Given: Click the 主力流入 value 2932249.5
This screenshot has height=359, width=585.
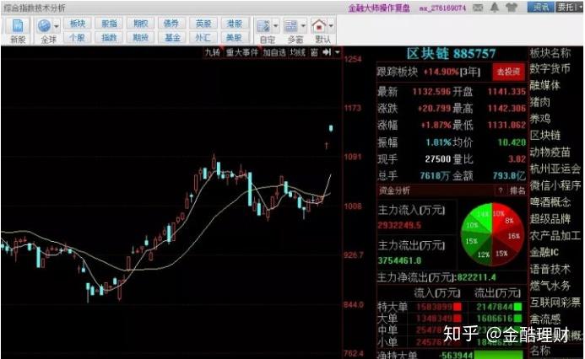Looking at the screenshot, I should pyautogui.click(x=399, y=225).
